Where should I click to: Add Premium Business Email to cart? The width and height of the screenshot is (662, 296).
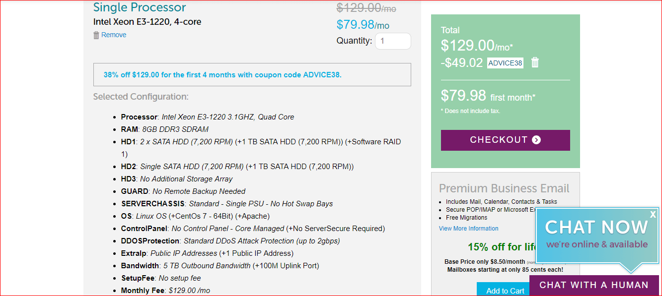505,291
